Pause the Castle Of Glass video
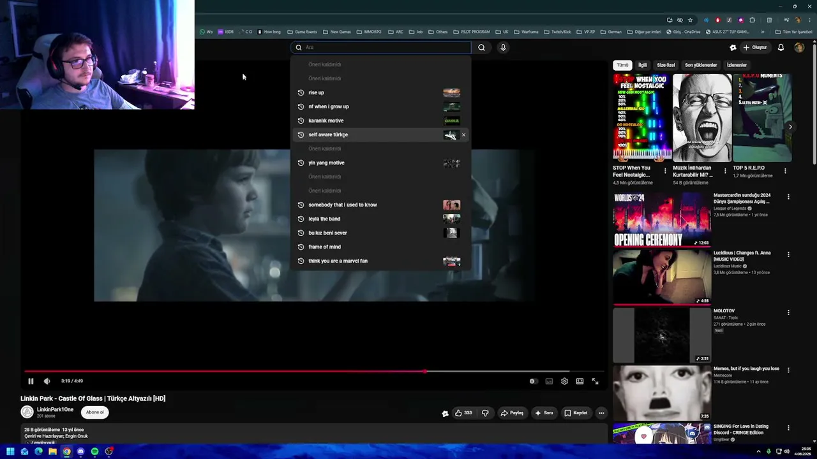 (31, 381)
